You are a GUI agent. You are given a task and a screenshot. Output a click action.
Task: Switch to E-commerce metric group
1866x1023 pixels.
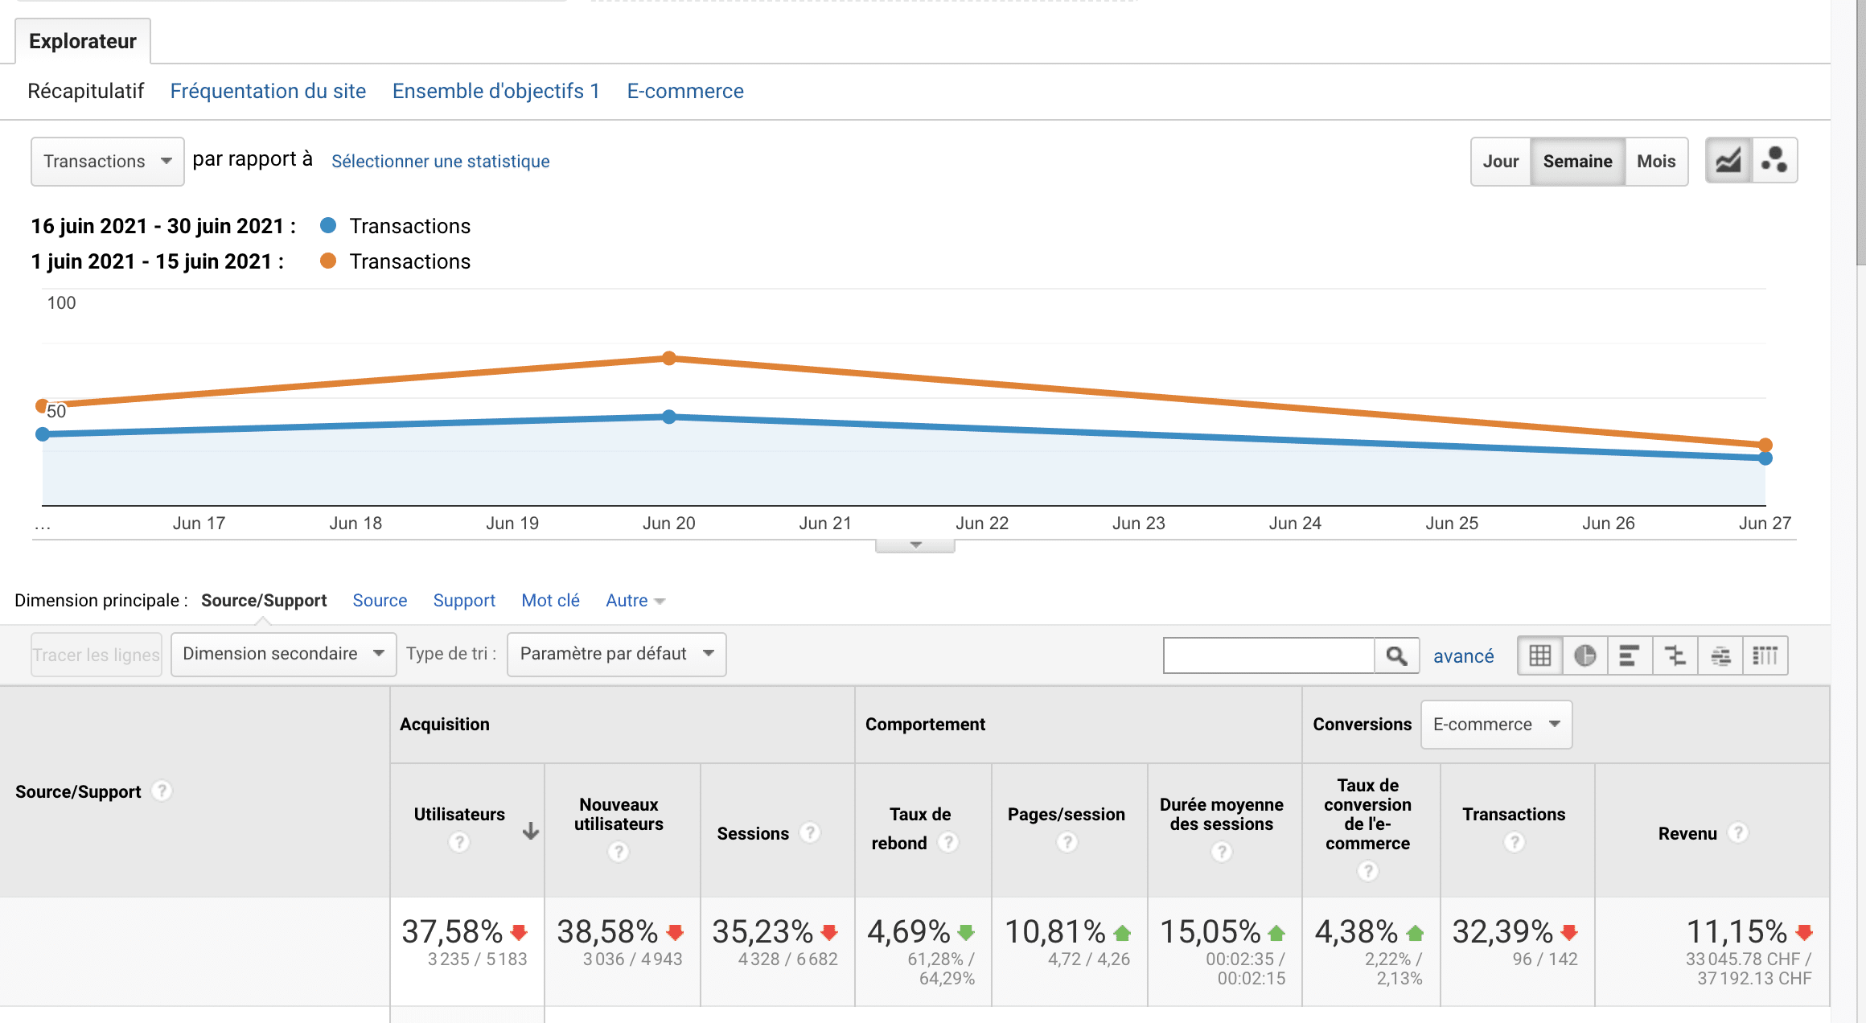(x=685, y=91)
